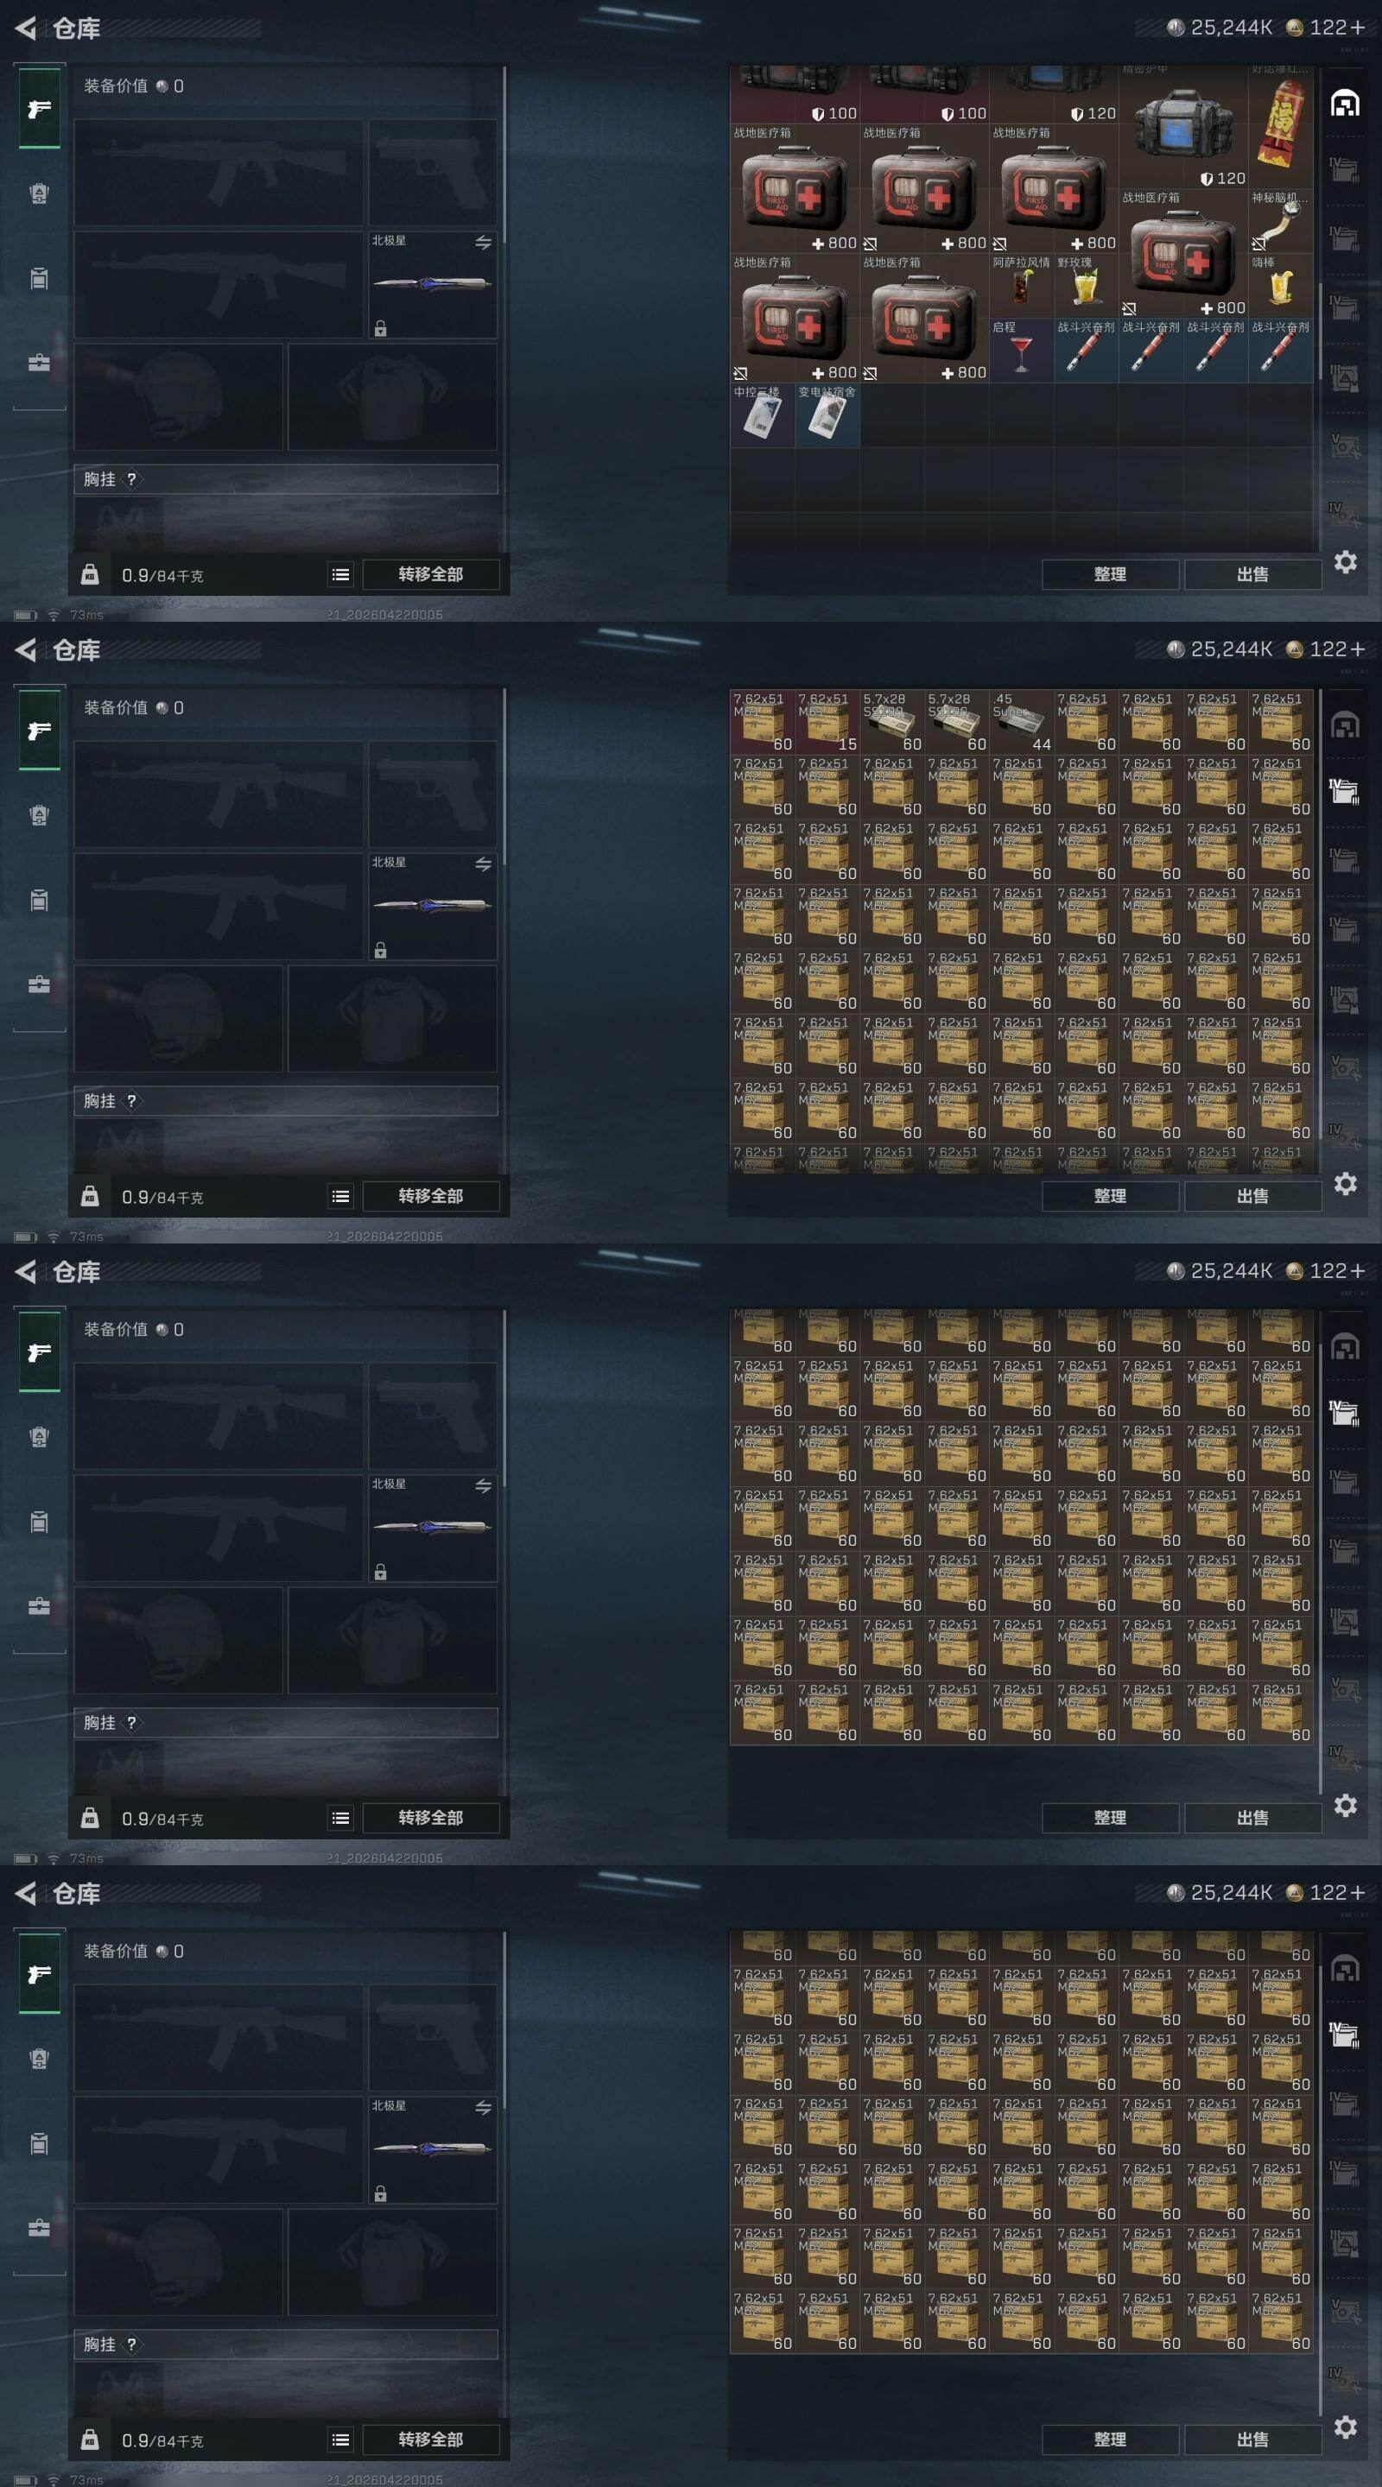Select the 变电站宿舍 keycard

(x=827, y=415)
